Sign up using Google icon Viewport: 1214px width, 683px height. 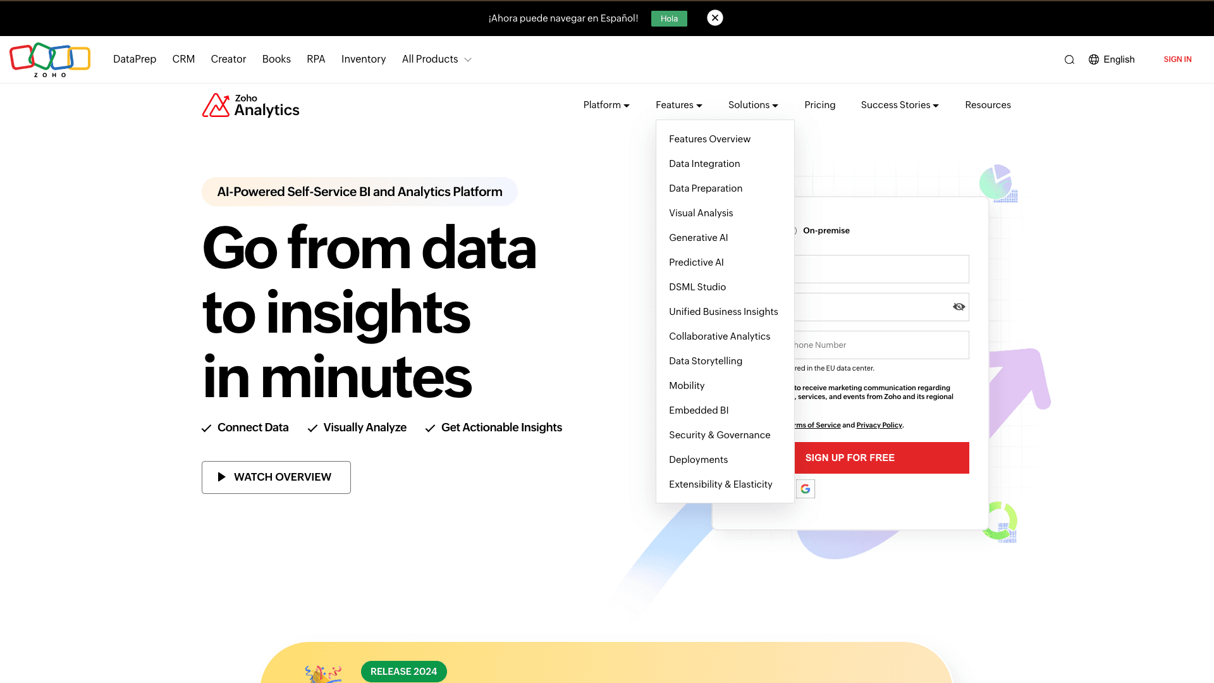point(805,489)
